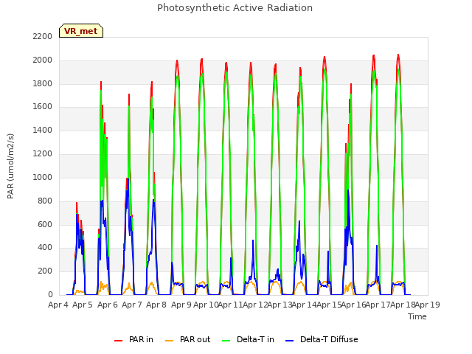This screenshot has height=354, width=472.
Task: Click the green Delta-T in legend swatch
Action: tap(226, 341)
